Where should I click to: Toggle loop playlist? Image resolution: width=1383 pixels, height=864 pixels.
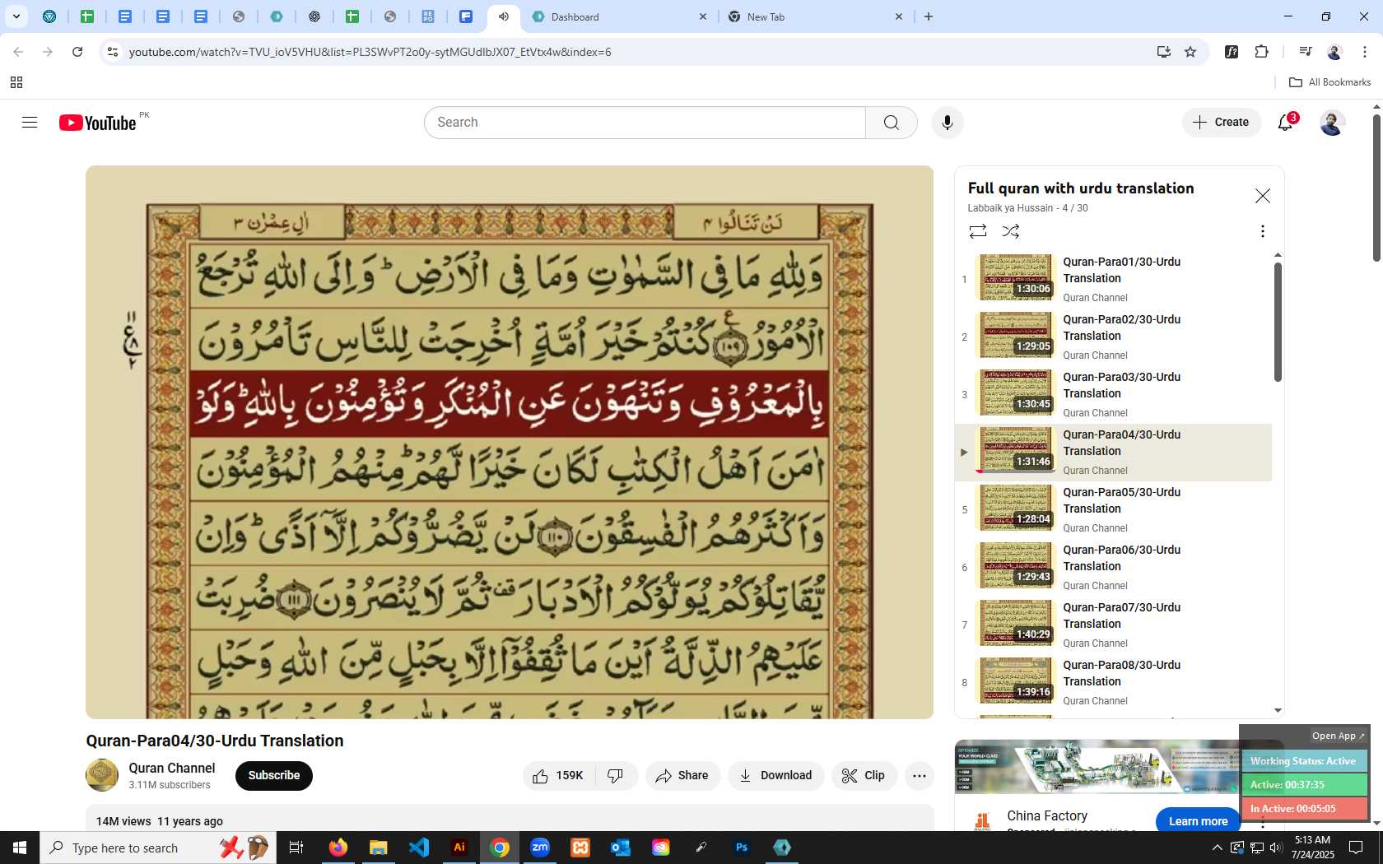point(978,231)
